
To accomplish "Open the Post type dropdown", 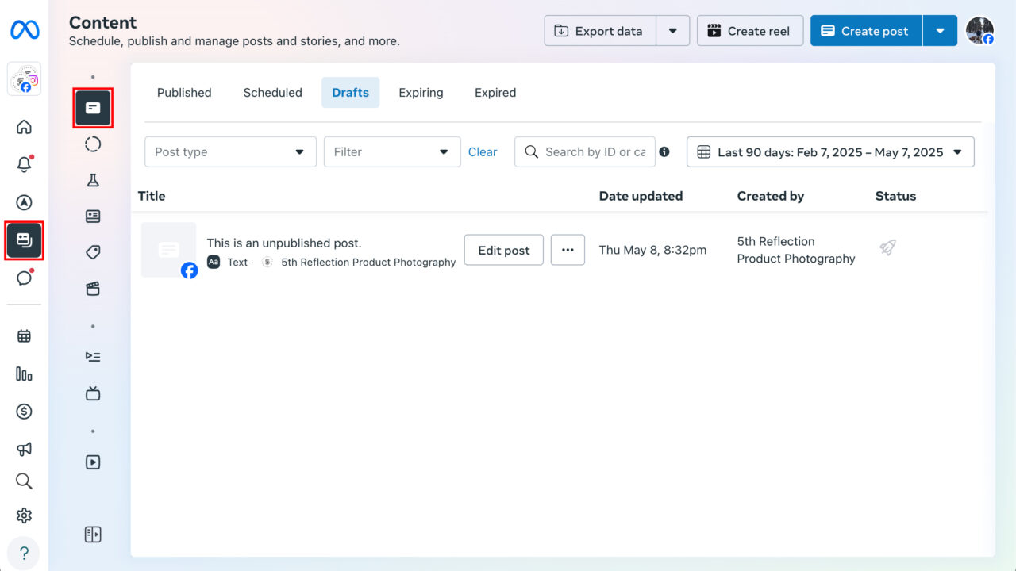I will point(230,151).
